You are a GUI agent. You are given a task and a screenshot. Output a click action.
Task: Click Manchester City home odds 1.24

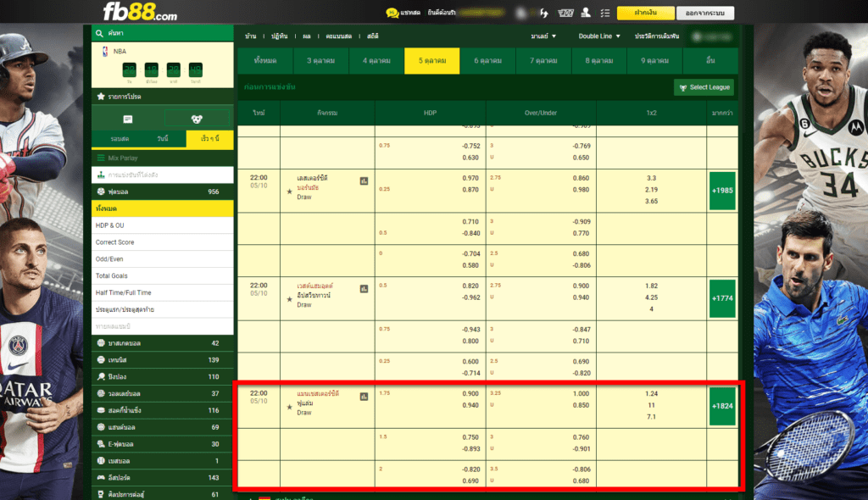click(651, 394)
